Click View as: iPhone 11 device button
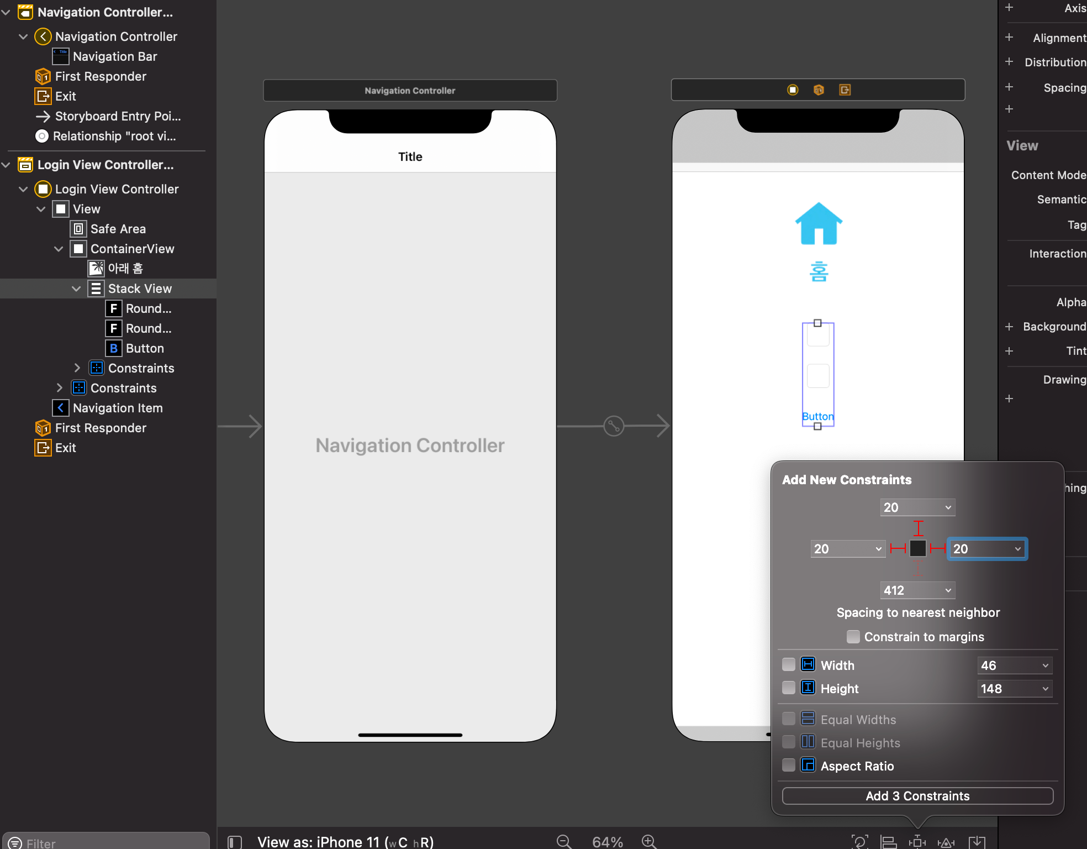The height and width of the screenshot is (849, 1087). click(346, 842)
